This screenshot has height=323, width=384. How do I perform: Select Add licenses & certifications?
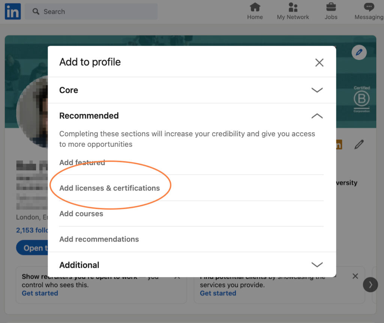coord(109,188)
